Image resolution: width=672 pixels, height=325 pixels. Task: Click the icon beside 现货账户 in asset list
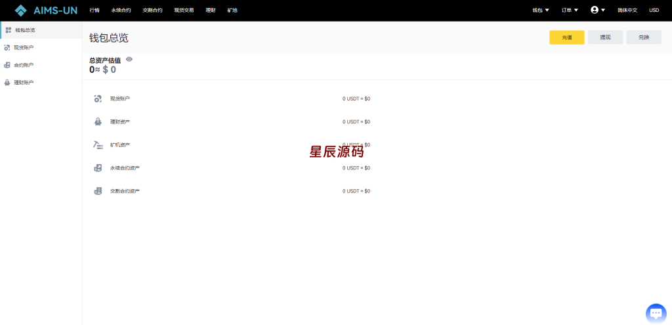[x=98, y=98]
